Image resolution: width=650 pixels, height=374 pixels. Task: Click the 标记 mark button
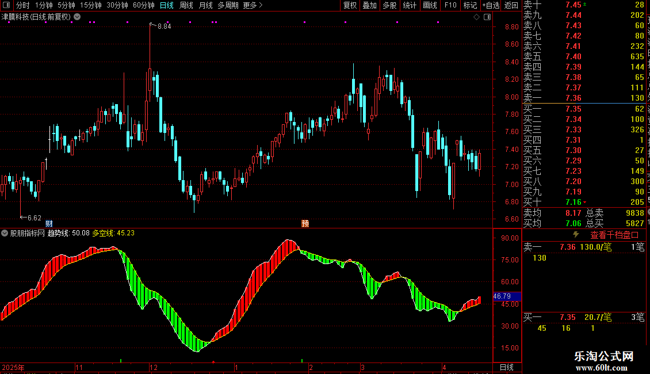[x=470, y=5]
